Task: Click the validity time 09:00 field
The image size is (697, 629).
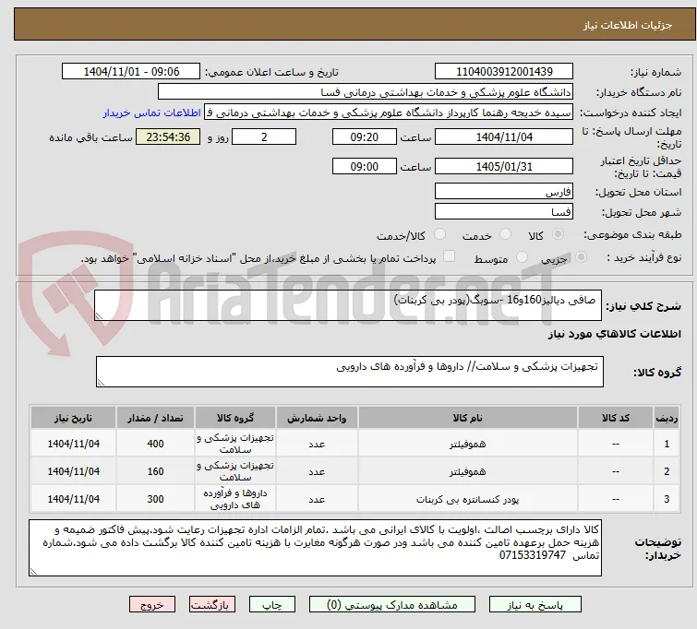Action: coord(365,167)
